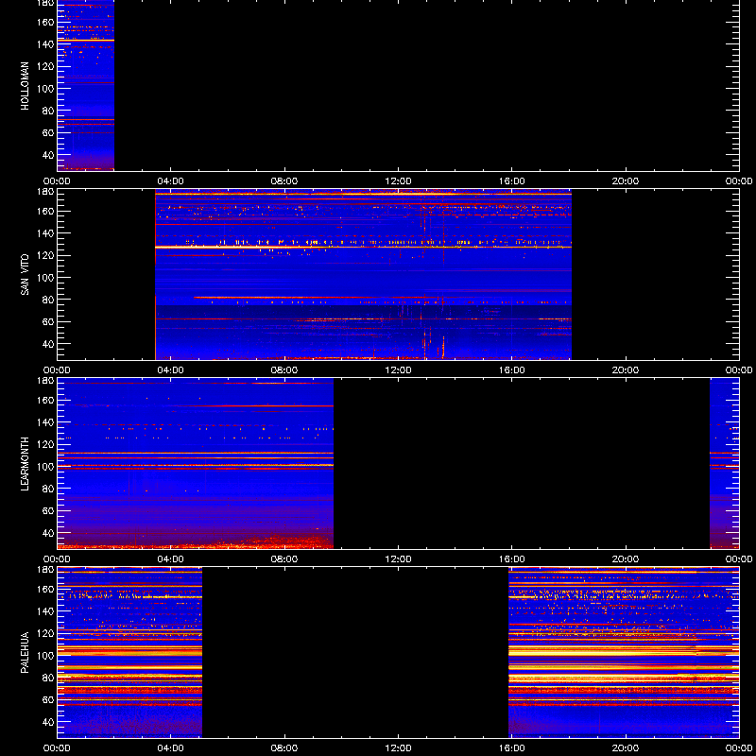Choose the 16:00 label under Learmonth panel
The height and width of the screenshot is (756, 756).
tap(511, 559)
